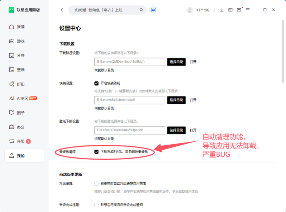Click the user avatar icon
Viewport: 286px width, 212px height.
(x=190, y=10)
